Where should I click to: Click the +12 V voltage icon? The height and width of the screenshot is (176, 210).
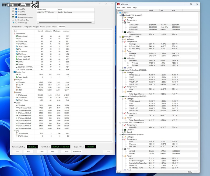pyautogui.click(x=17, y=90)
